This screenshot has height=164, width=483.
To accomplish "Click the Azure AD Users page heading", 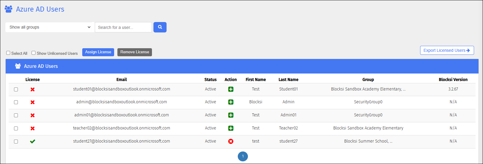I will (40, 9).
